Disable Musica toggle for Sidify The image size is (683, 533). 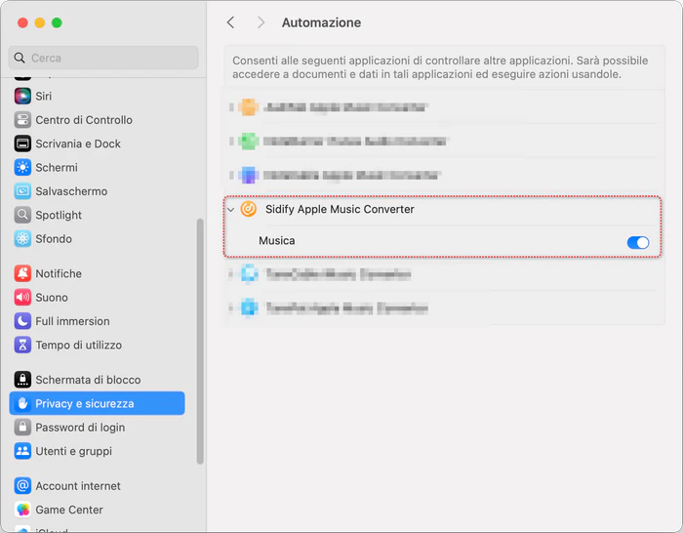pos(638,242)
